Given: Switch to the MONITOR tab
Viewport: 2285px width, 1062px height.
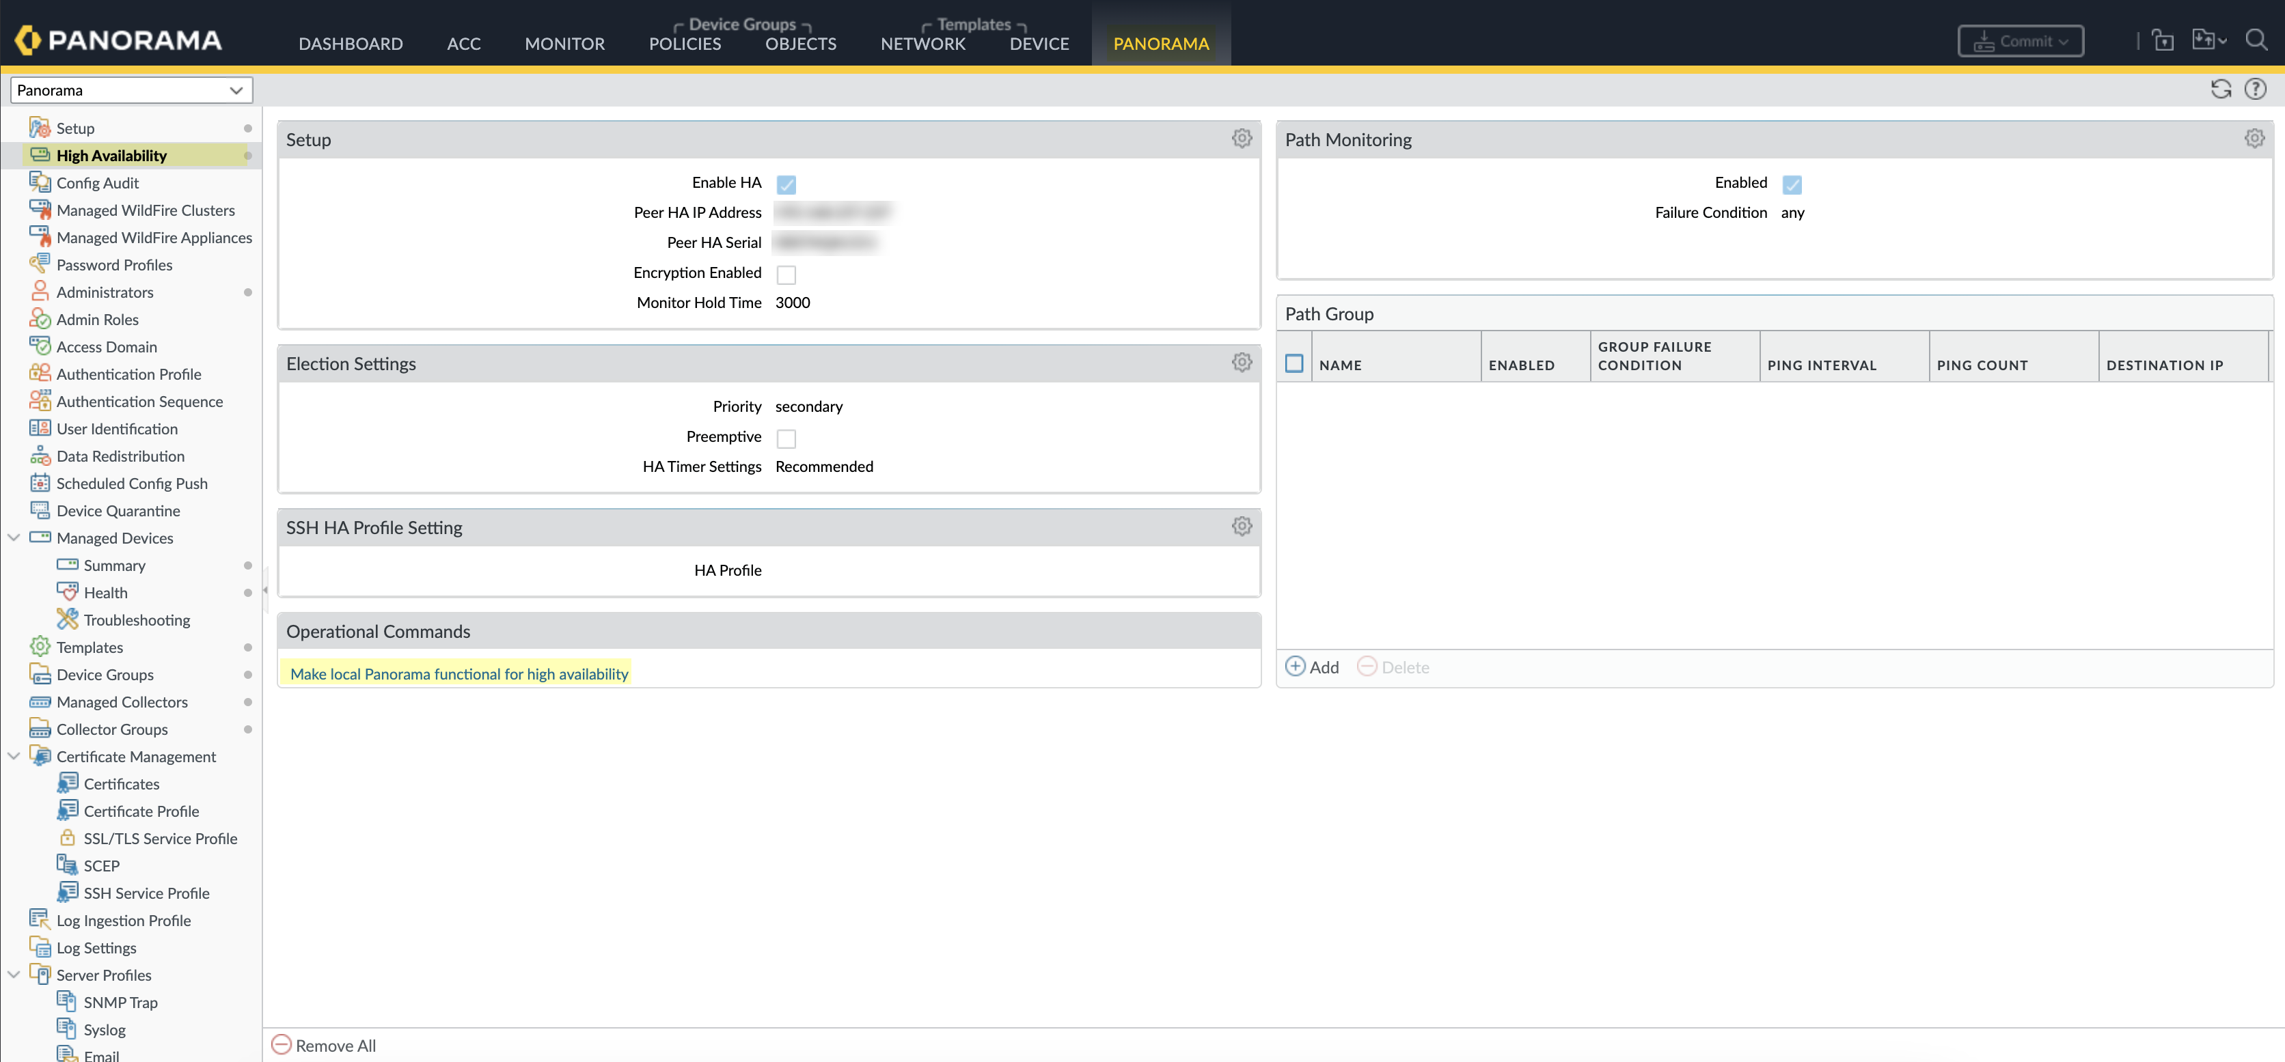Looking at the screenshot, I should tap(564, 44).
